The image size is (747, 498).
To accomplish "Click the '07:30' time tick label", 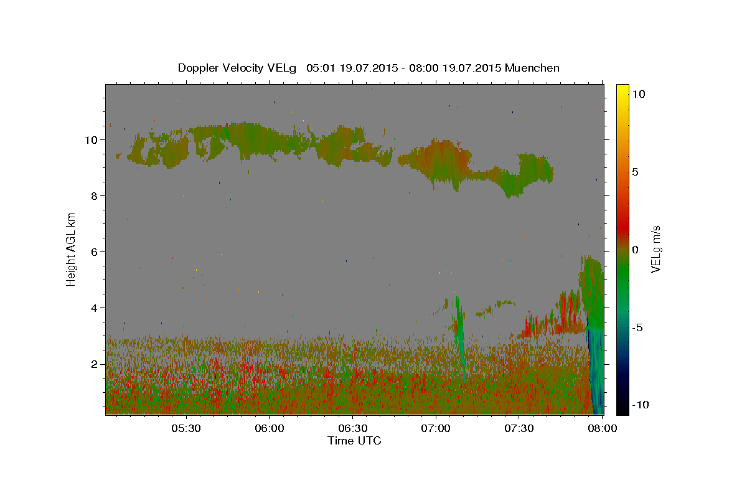I will [520, 428].
